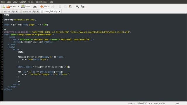Open the Documents menu

pos(41,2)
